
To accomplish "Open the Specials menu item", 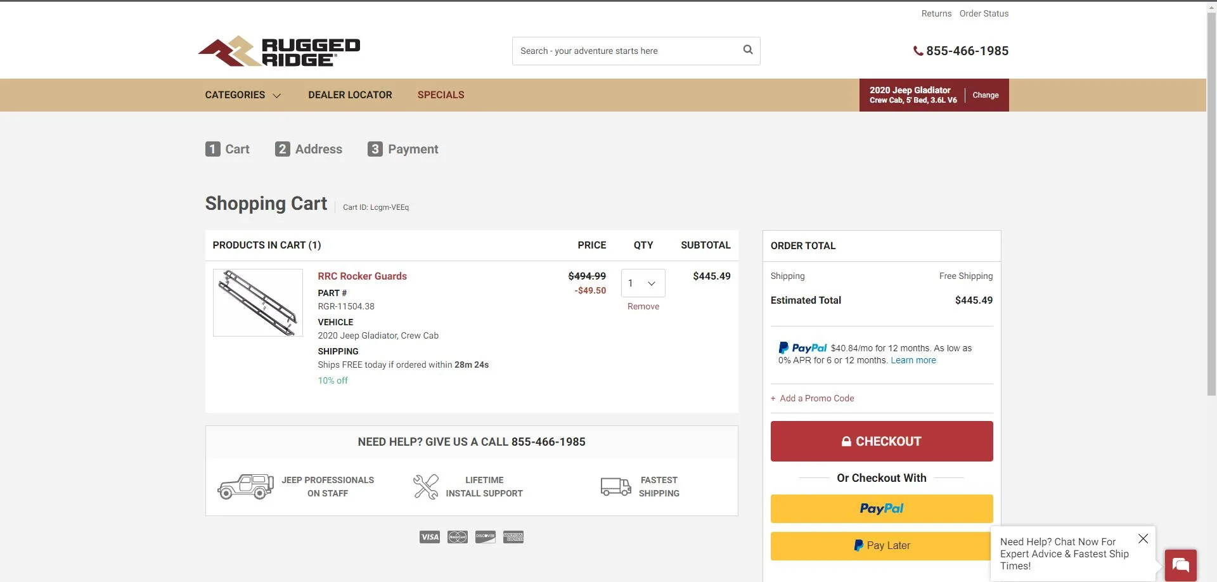I will click(441, 95).
